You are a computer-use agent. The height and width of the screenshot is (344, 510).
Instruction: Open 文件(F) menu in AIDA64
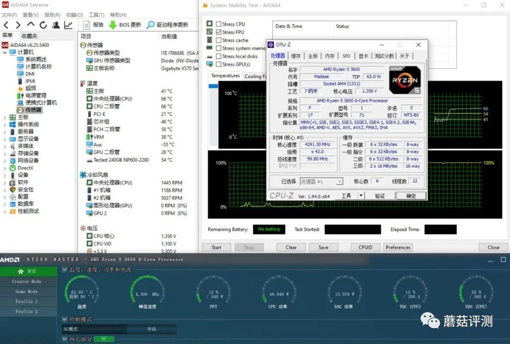click(x=9, y=15)
